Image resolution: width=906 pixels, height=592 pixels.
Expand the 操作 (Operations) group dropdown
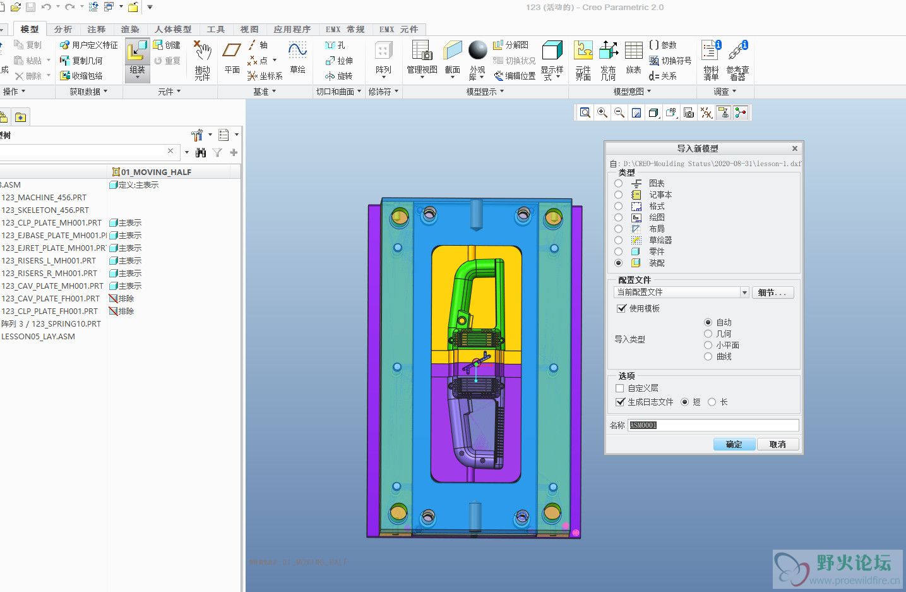point(14,92)
